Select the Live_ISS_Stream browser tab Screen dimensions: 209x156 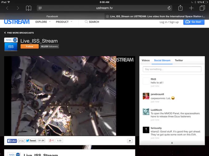tap(157, 16)
